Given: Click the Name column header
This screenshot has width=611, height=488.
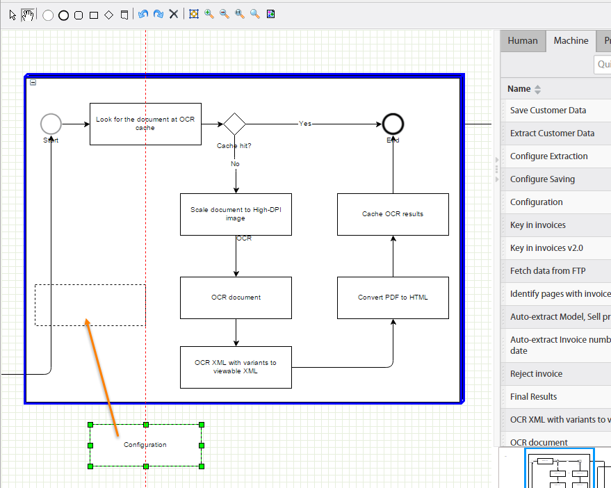Looking at the screenshot, I should pyautogui.click(x=555, y=89).
